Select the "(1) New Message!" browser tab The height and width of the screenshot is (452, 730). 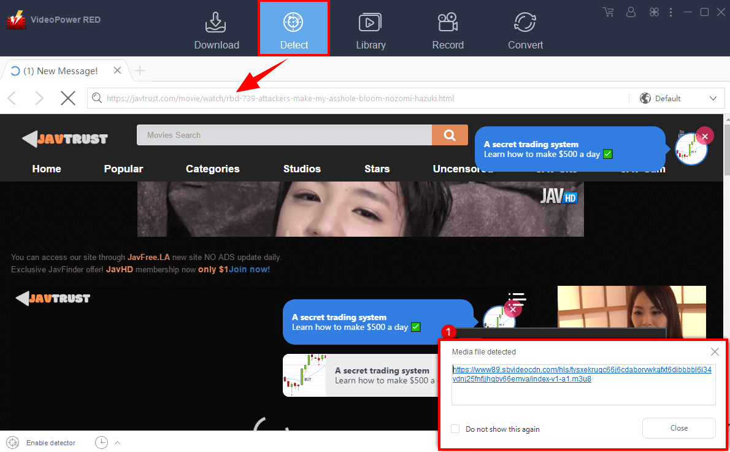tap(61, 71)
